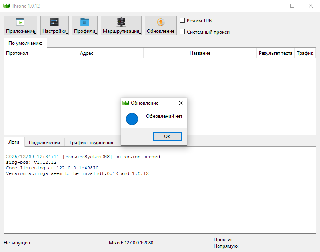The height and width of the screenshot is (252, 320).
Task: Click the Обновление update icon
Action: tap(160, 22)
